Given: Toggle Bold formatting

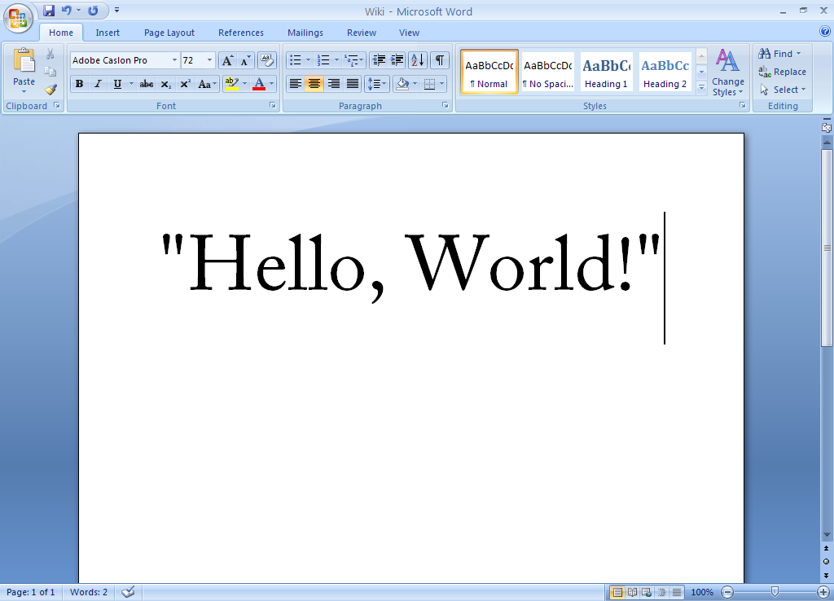Looking at the screenshot, I should point(79,84).
